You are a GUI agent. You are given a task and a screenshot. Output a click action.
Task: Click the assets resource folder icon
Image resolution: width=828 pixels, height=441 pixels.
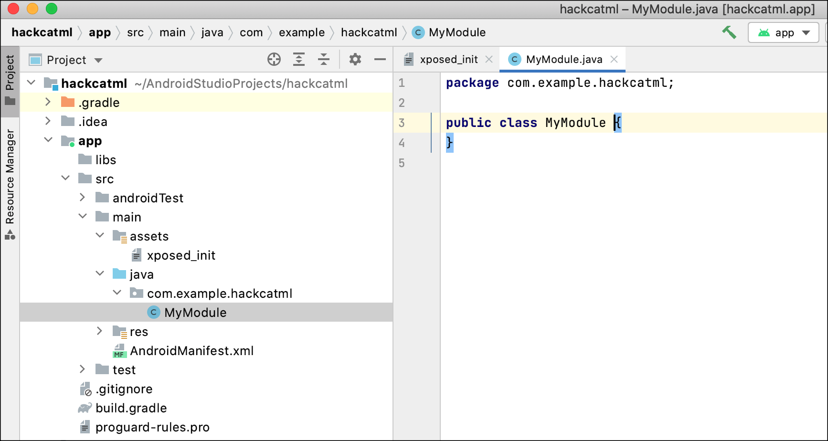pos(119,236)
